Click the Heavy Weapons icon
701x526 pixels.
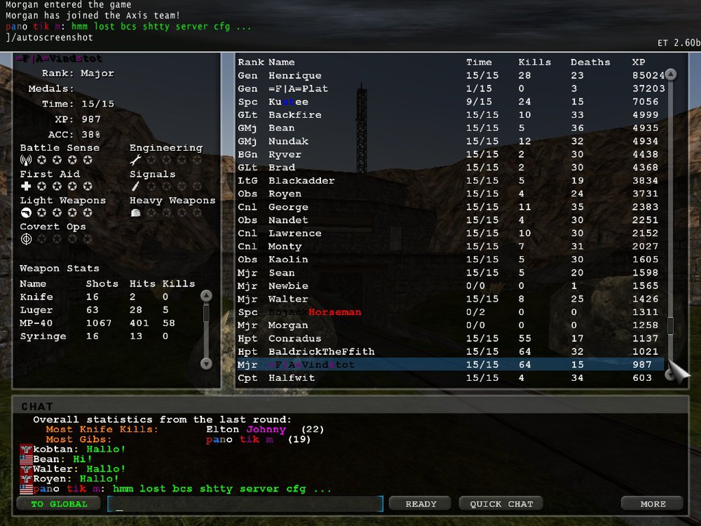coord(135,213)
